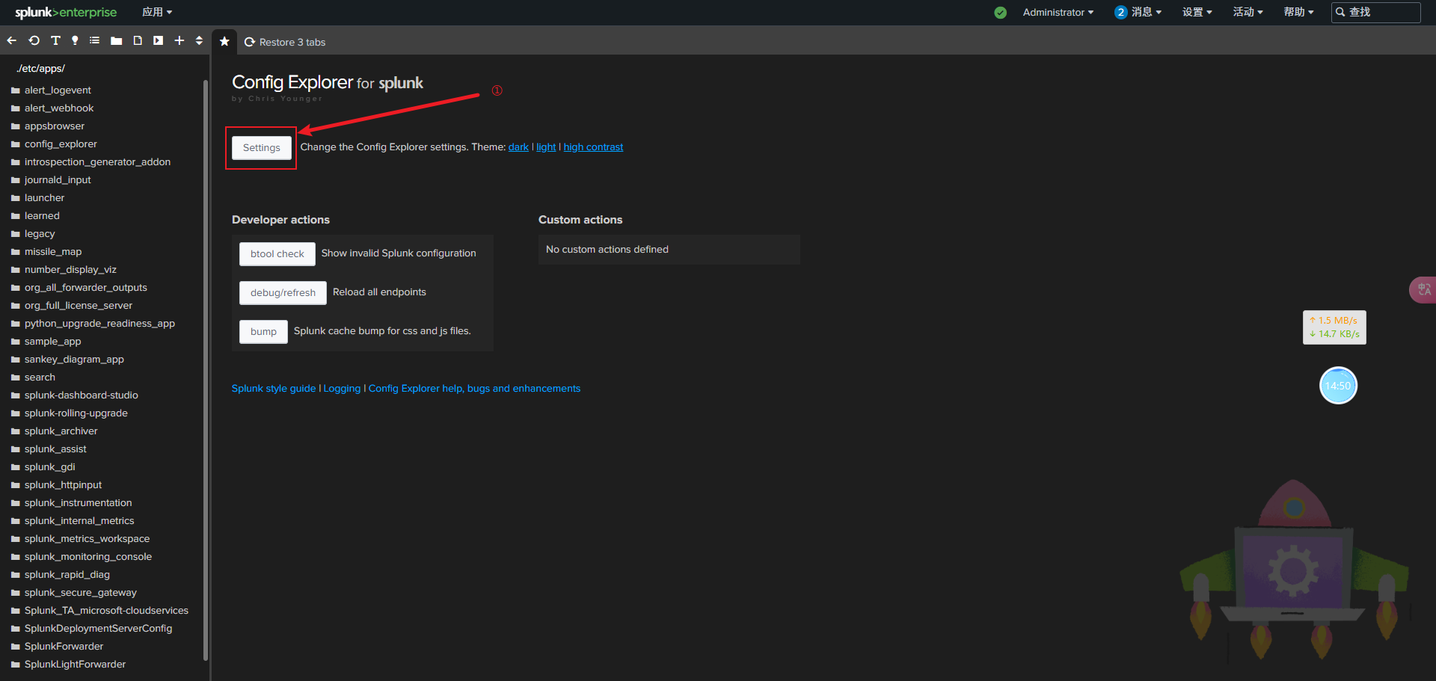Open the 帮助 help dropdown
This screenshot has height=681, width=1436.
tap(1299, 12)
